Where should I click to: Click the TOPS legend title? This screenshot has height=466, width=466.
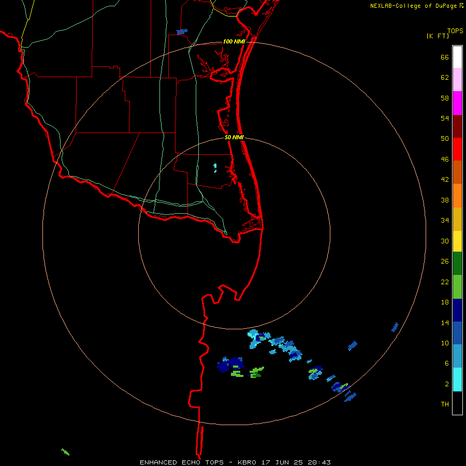(x=455, y=31)
